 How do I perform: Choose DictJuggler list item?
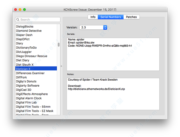click(x=36, y=52)
